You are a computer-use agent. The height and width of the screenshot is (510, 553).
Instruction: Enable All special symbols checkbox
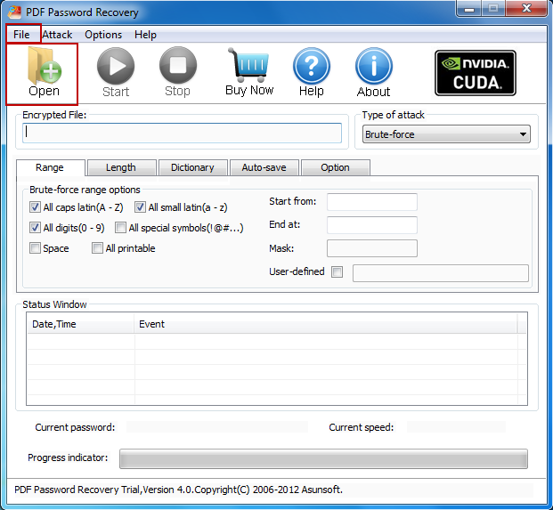click(120, 228)
